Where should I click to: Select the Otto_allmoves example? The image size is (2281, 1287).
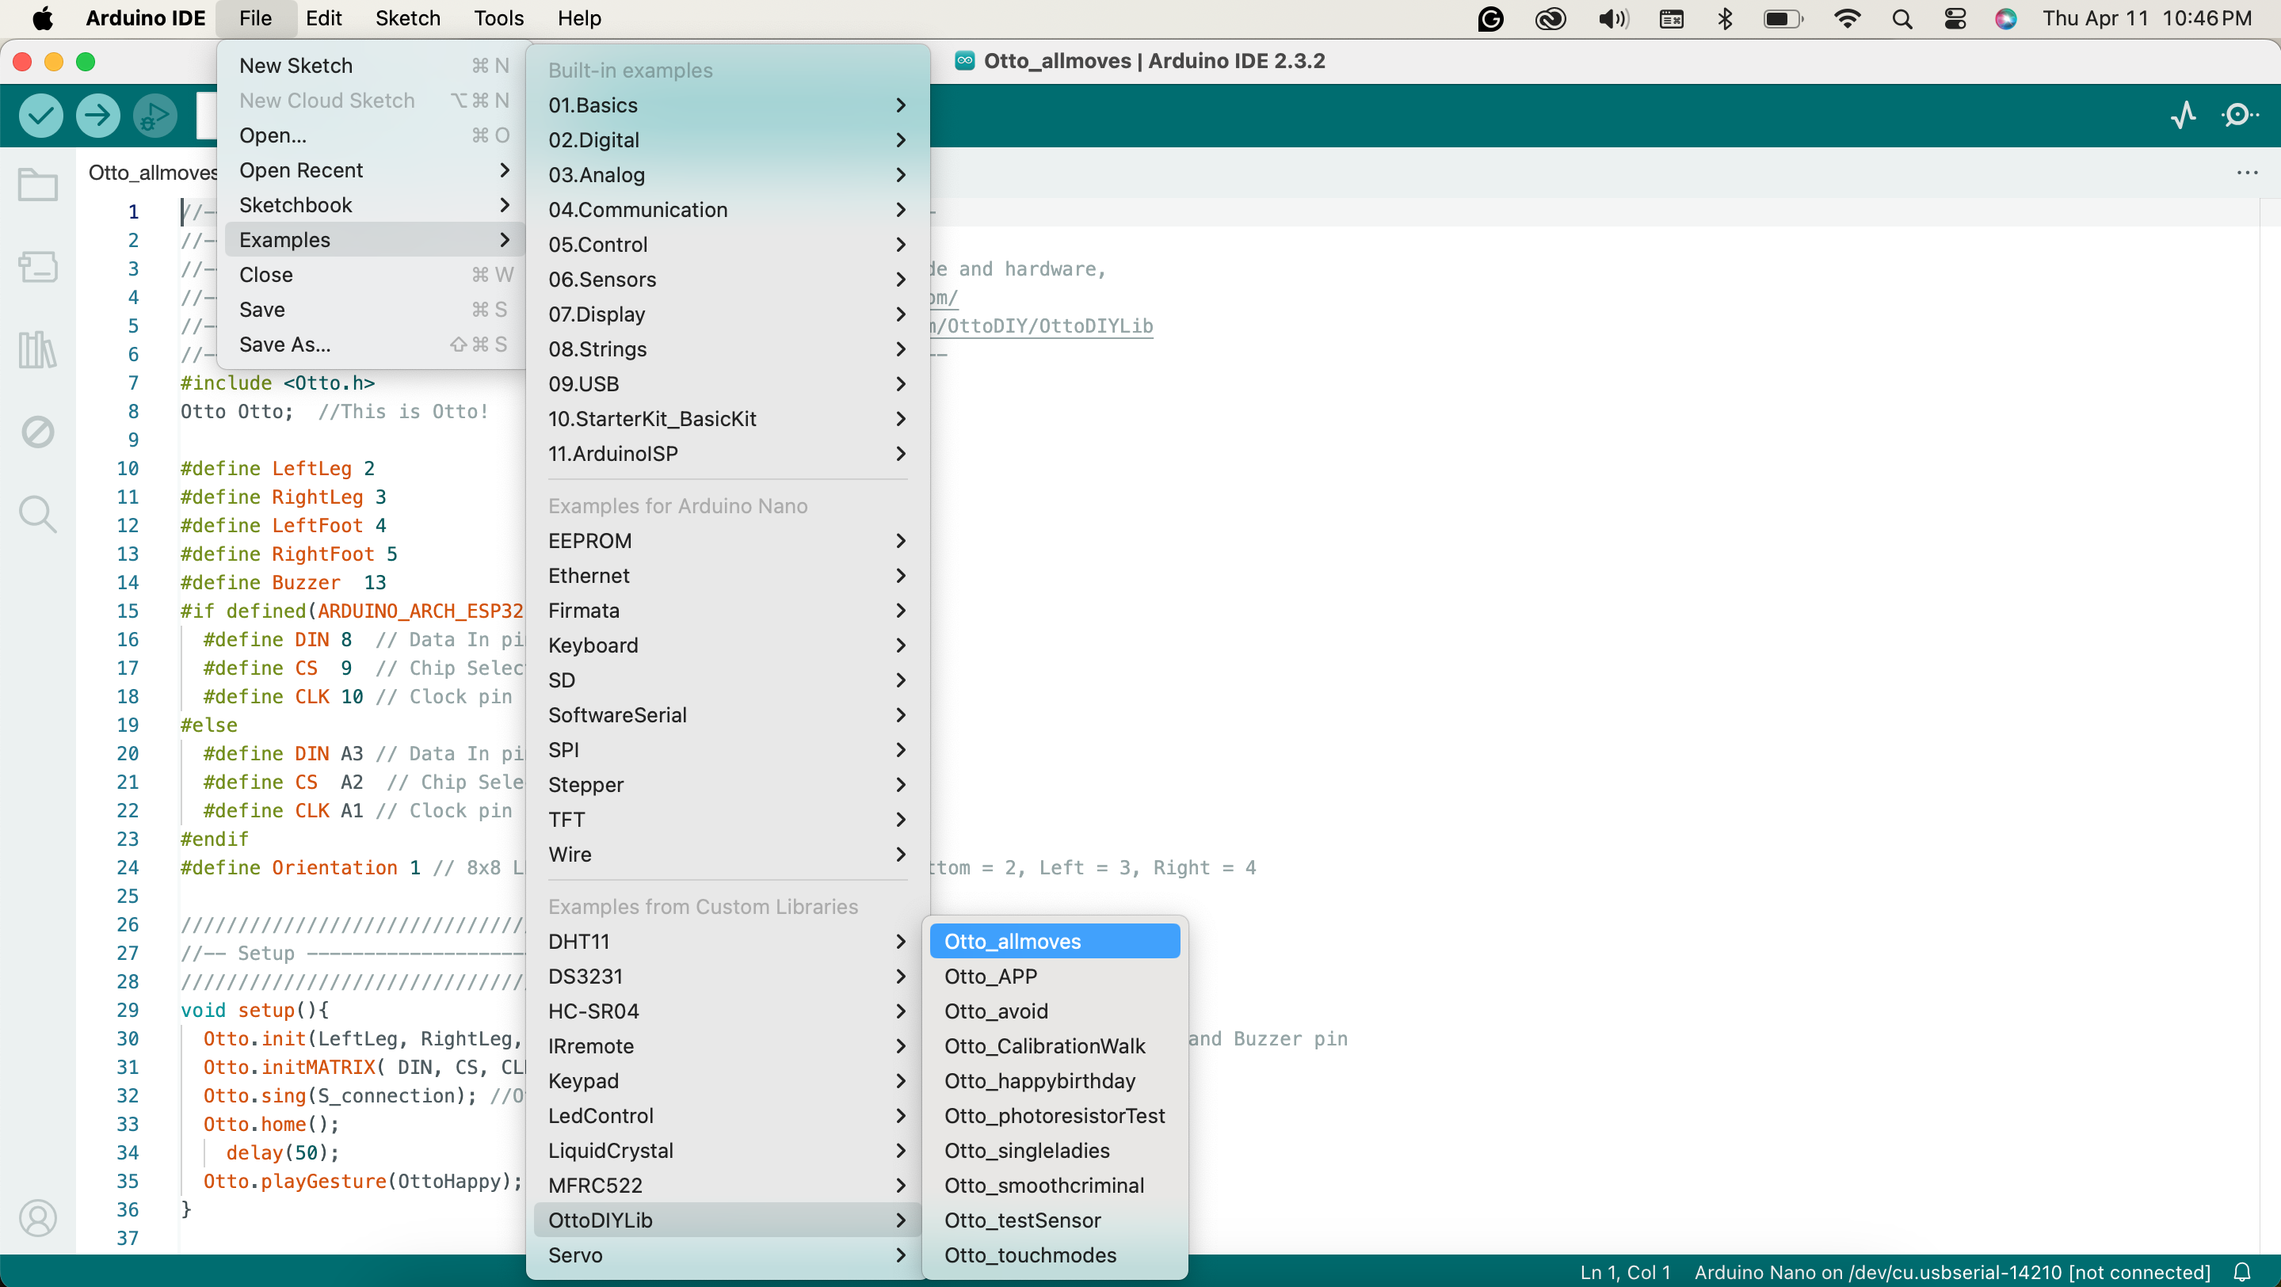click(x=1055, y=942)
